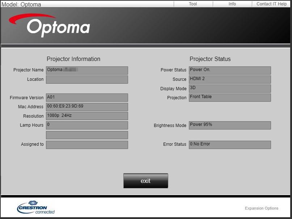Click Resolution field showing 1080p 24Hz
The image size is (292, 219).
tap(87, 116)
